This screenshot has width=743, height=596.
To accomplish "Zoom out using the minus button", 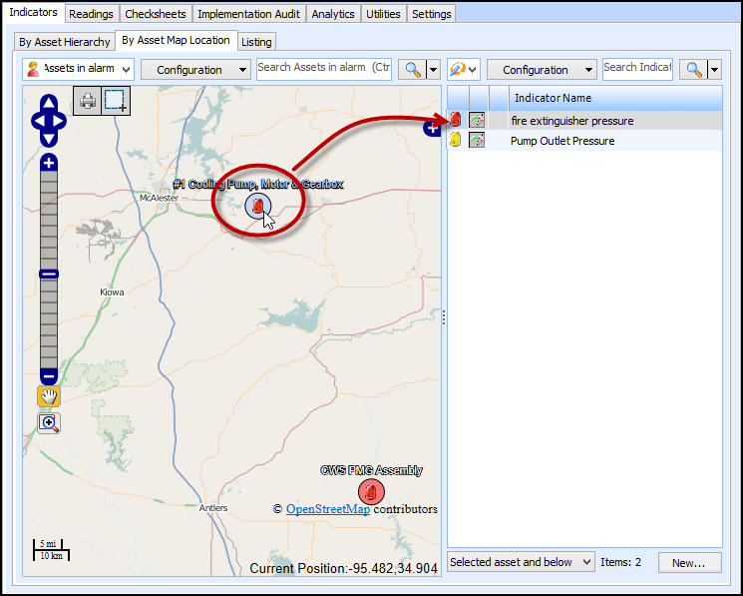I will click(48, 376).
